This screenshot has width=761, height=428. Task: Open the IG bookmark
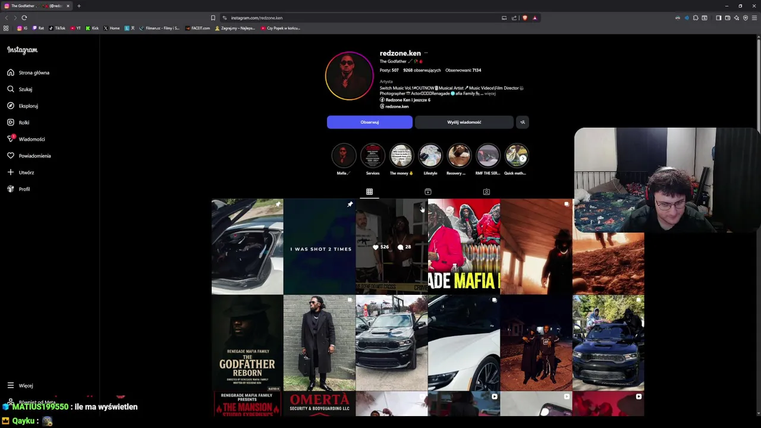click(23, 28)
